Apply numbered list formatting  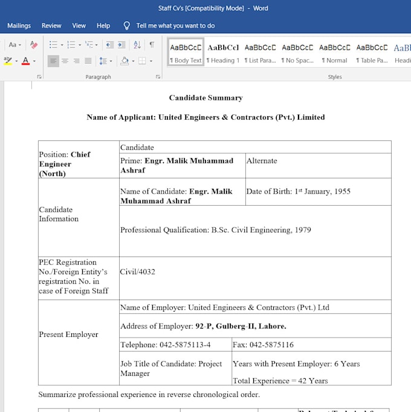(x=71, y=45)
